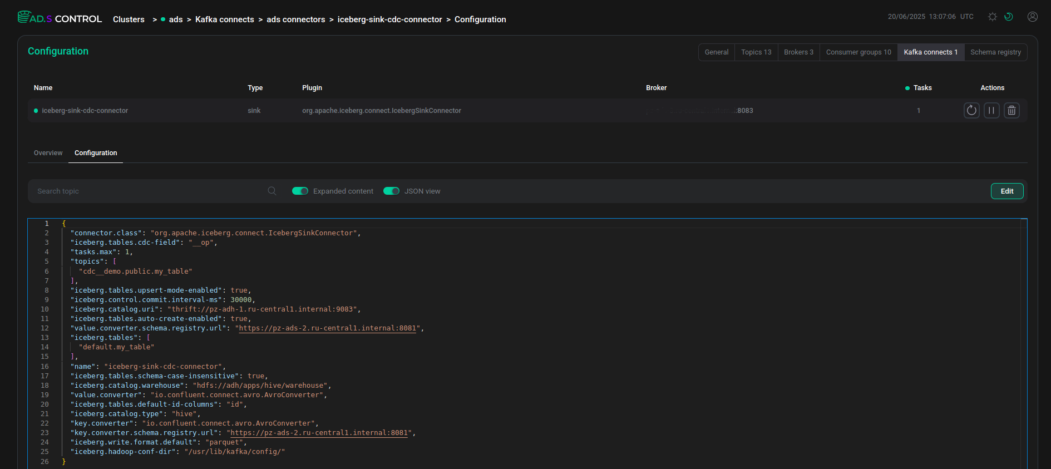
Task: Go to iceberg-sink-cdc-connector breadcrumb
Action: 390,19
